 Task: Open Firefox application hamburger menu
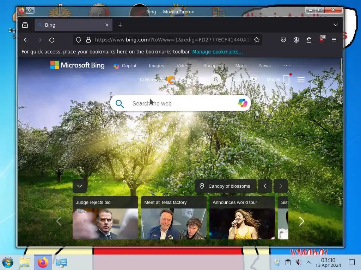[x=334, y=40]
